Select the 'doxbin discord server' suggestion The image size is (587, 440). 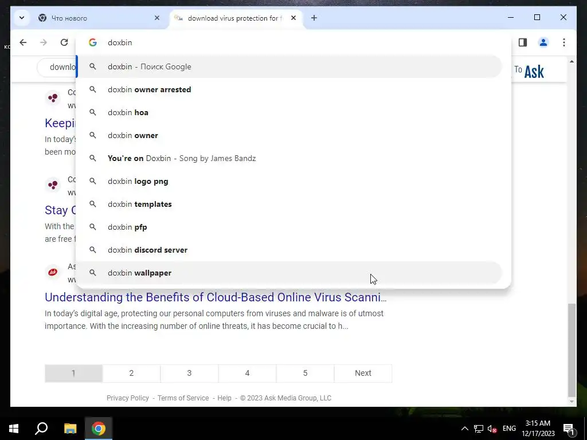point(289,250)
